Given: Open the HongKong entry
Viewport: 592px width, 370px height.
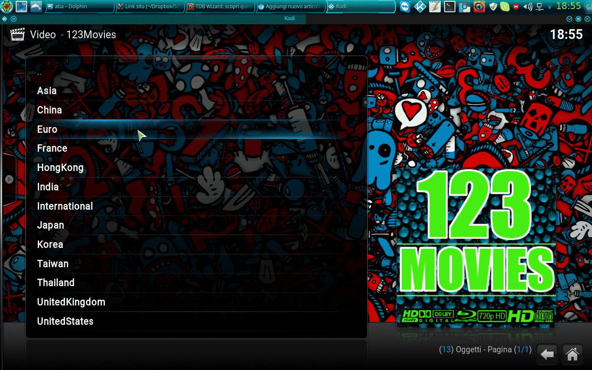Looking at the screenshot, I should (196, 168).
